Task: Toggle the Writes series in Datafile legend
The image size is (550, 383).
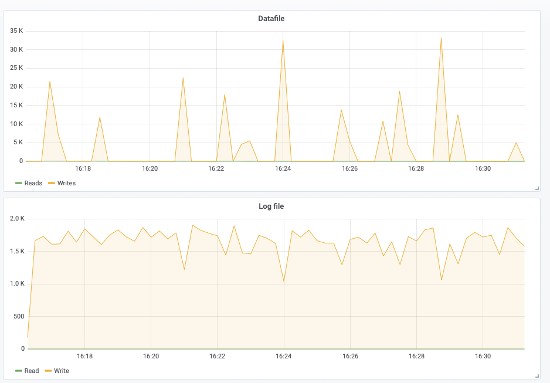Action: (66, 183)
